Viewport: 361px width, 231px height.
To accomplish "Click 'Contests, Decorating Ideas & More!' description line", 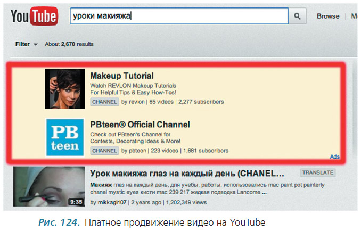I will click(x=135, y=141).
